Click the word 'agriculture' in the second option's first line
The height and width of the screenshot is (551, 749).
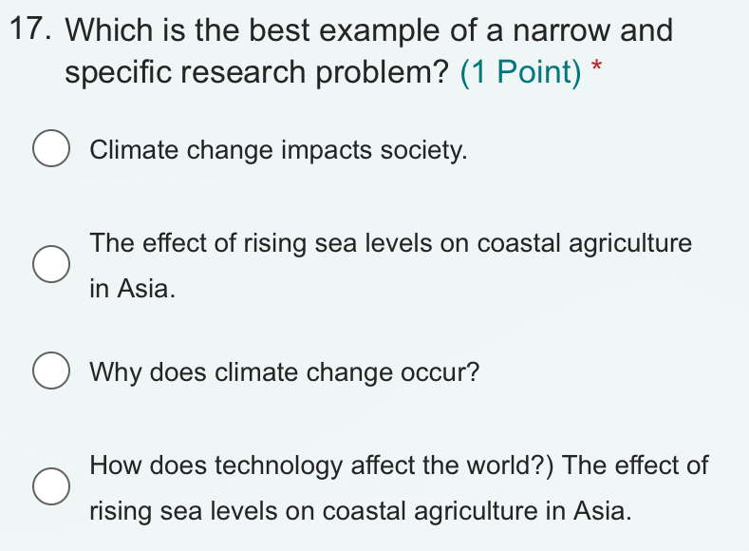pos(630,244)
